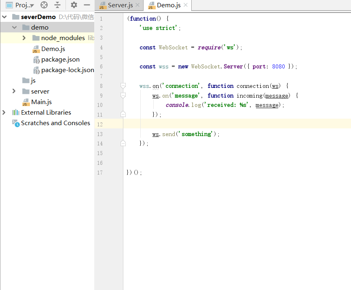The width and height of the screenshot is (351, 290).
Task: Fold code block at line 8
Action: coord(123,86)
